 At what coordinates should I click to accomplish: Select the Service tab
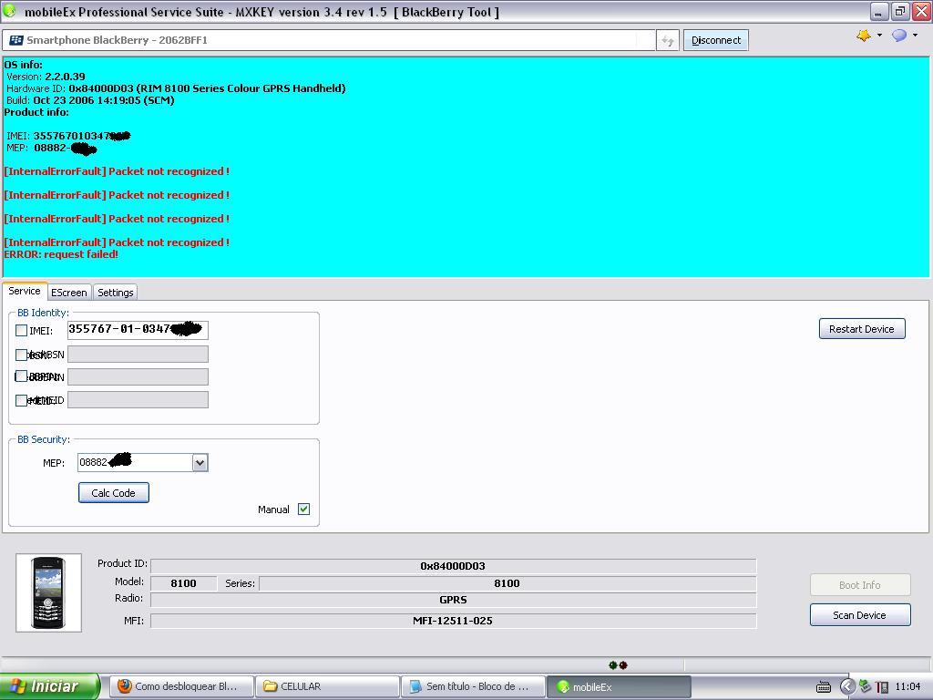click(x=25, y=291)
